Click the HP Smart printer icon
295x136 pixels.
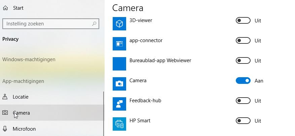click(x=119, y=124)
